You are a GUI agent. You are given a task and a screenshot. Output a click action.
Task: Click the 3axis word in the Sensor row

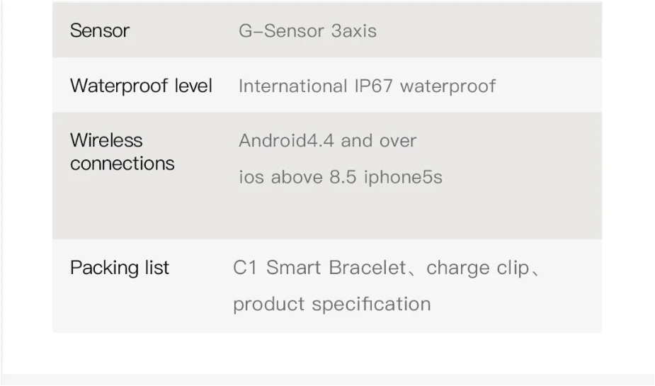(x=354, y=31)
